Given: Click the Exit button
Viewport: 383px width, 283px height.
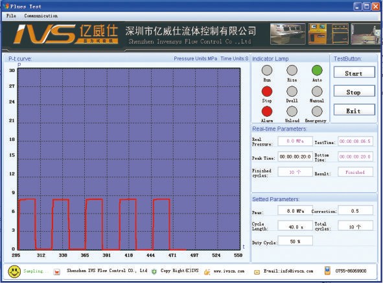Looking at the screenshot, I should click(x=354, y=110).
